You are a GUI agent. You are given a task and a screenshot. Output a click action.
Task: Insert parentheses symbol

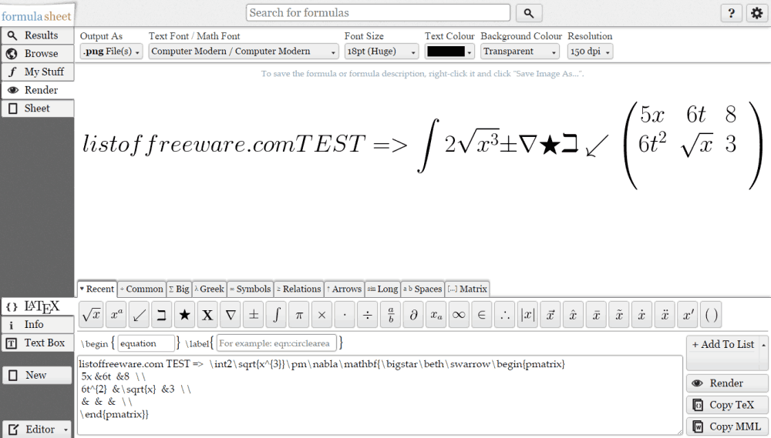(711, 315)
